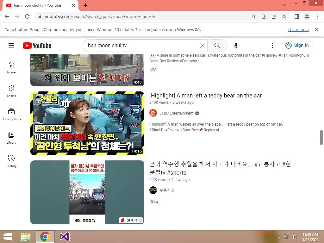
Task: Share this page icon in address bar
Action: [x=274, y=16]
